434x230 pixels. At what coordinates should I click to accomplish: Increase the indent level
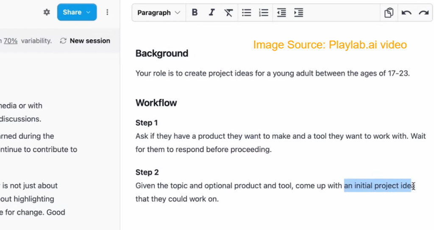pos(299,12)
